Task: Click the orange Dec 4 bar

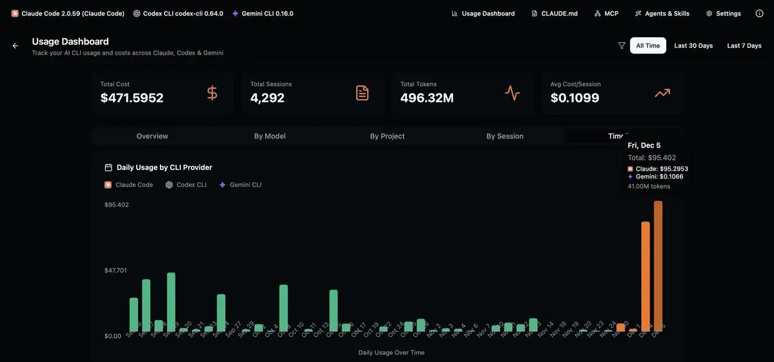Action: click(646, 277)
